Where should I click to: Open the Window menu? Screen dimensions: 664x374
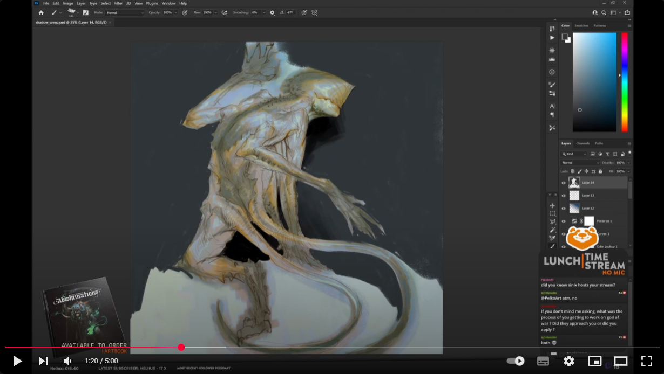point(168,3)
